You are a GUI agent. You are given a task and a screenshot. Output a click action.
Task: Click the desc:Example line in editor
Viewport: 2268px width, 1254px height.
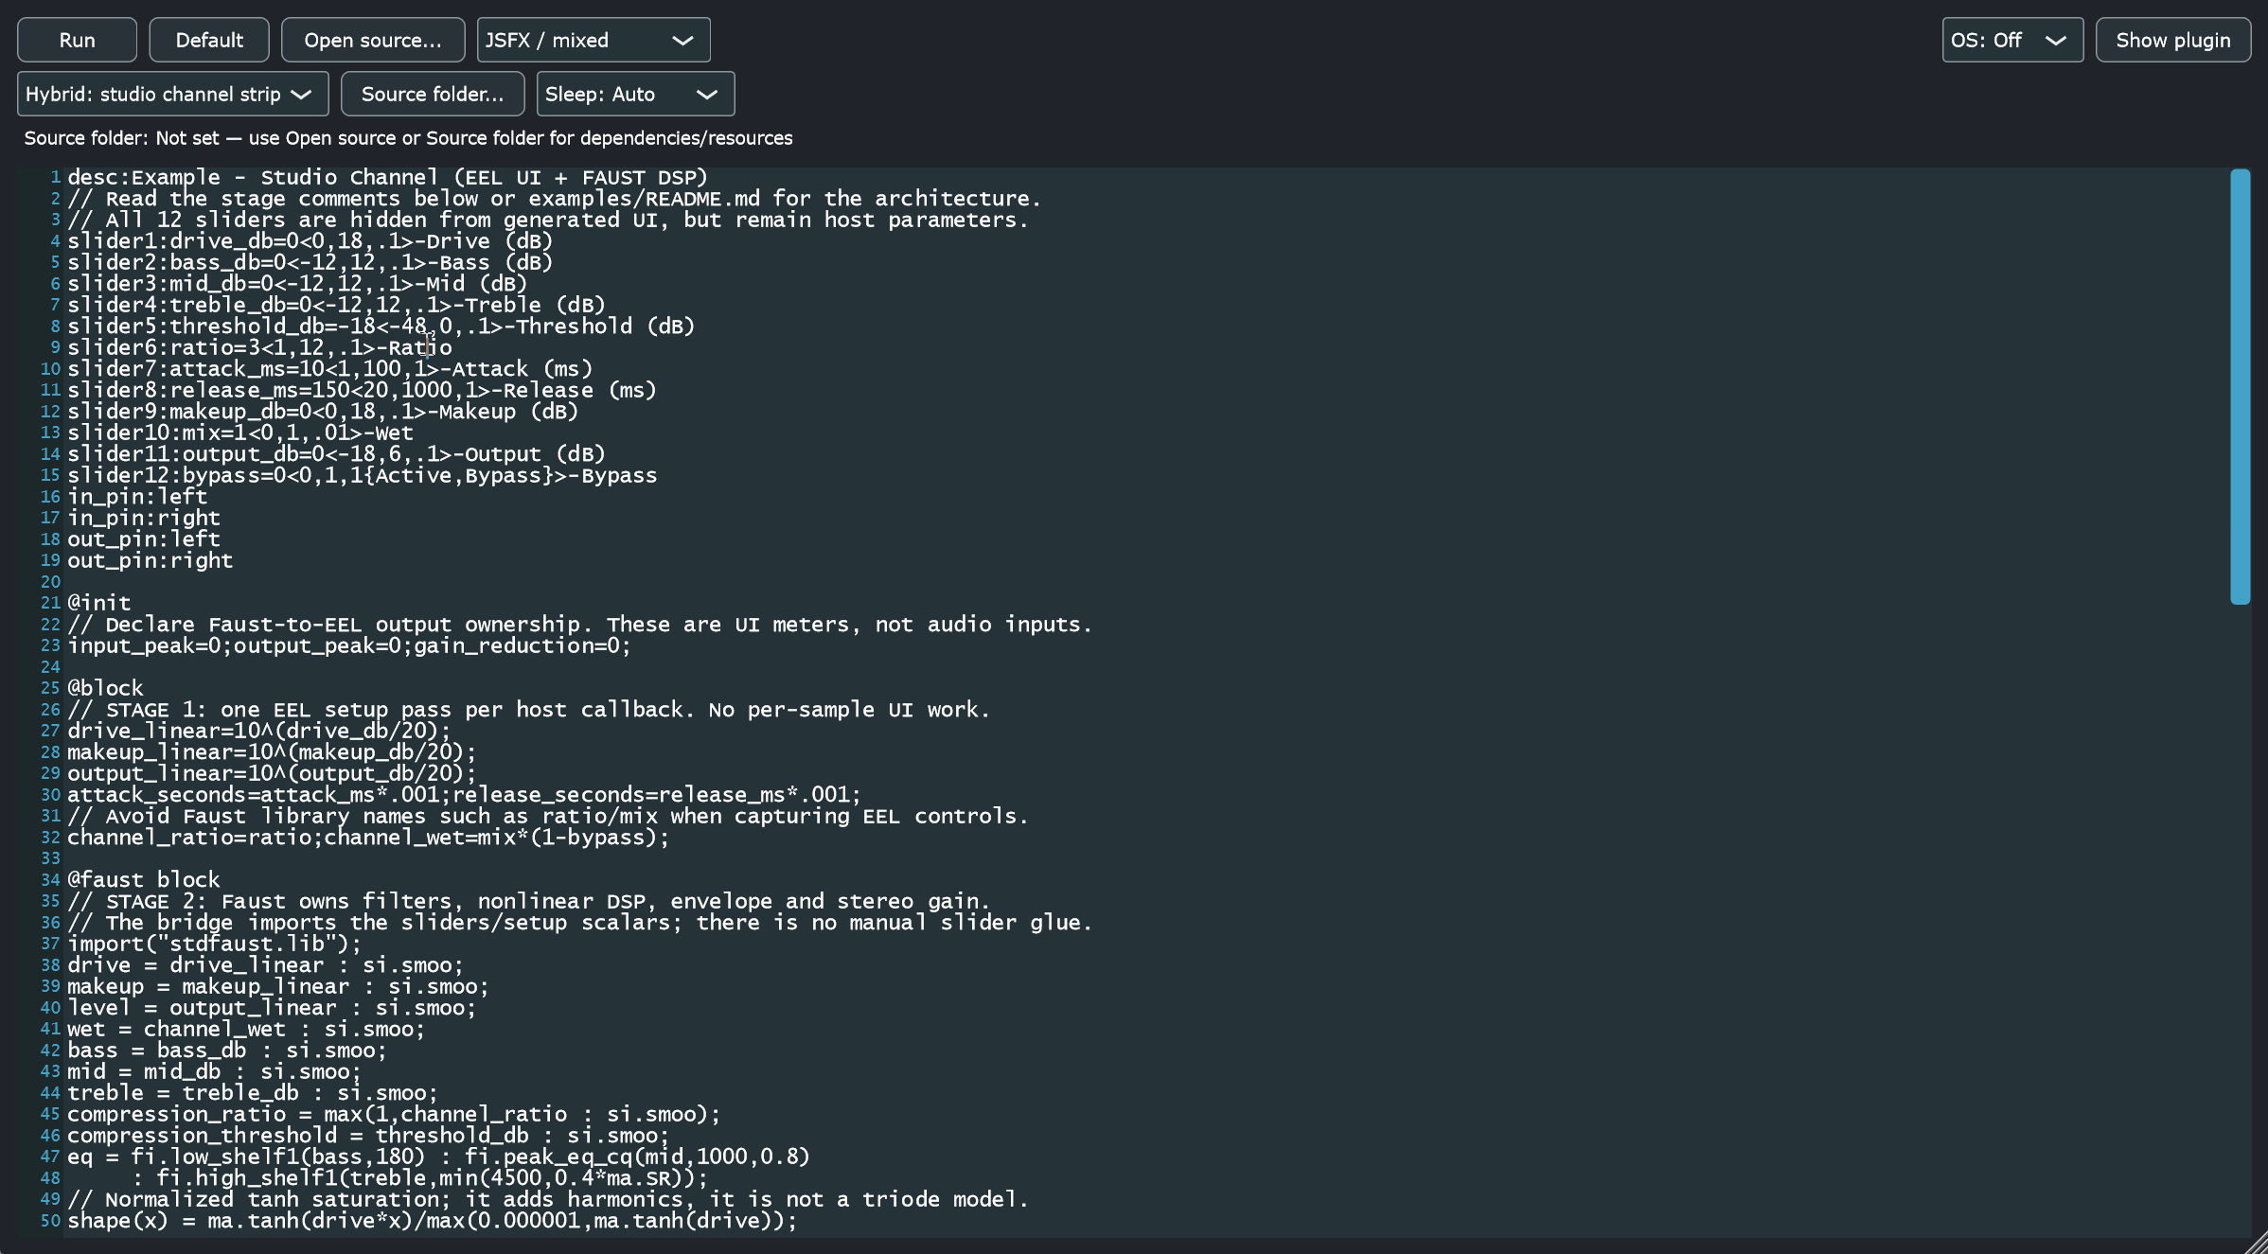[x=387, y=177]
